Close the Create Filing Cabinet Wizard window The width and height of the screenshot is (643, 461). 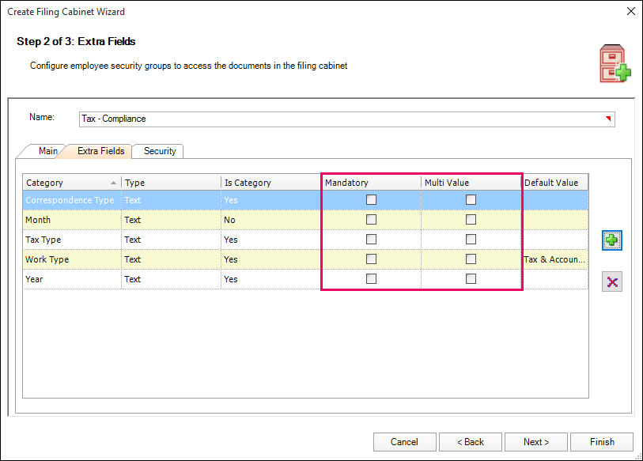coord(630,12)
